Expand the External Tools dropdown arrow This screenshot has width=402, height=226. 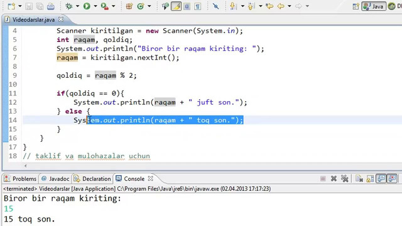click(x=114, y=6)
